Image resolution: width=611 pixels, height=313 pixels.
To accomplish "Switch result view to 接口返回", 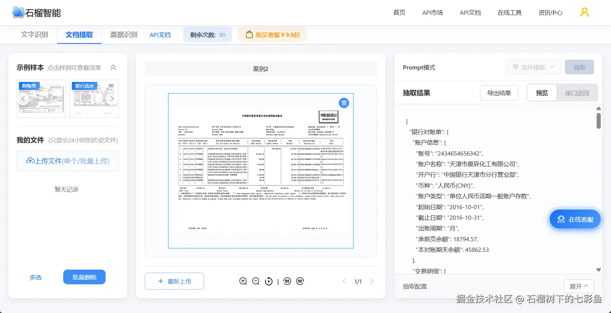I will click(x=577, y=93).
